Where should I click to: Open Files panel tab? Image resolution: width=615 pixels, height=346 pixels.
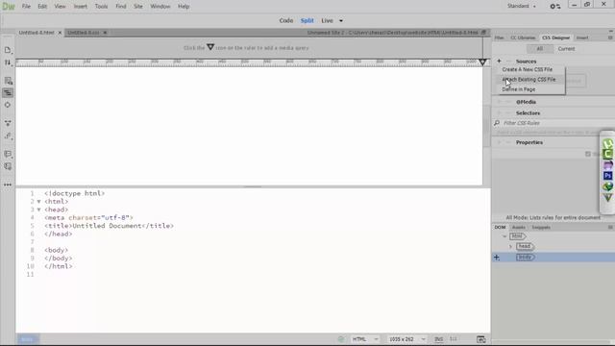tap(500, 37)
